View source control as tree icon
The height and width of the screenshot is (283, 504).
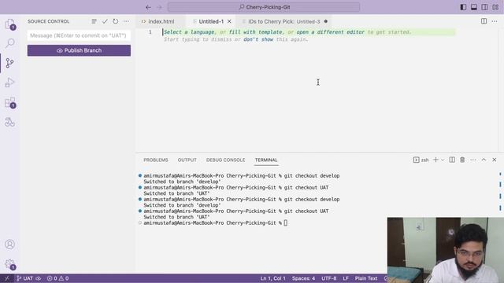pyautogui.click(x=94, y=21)
